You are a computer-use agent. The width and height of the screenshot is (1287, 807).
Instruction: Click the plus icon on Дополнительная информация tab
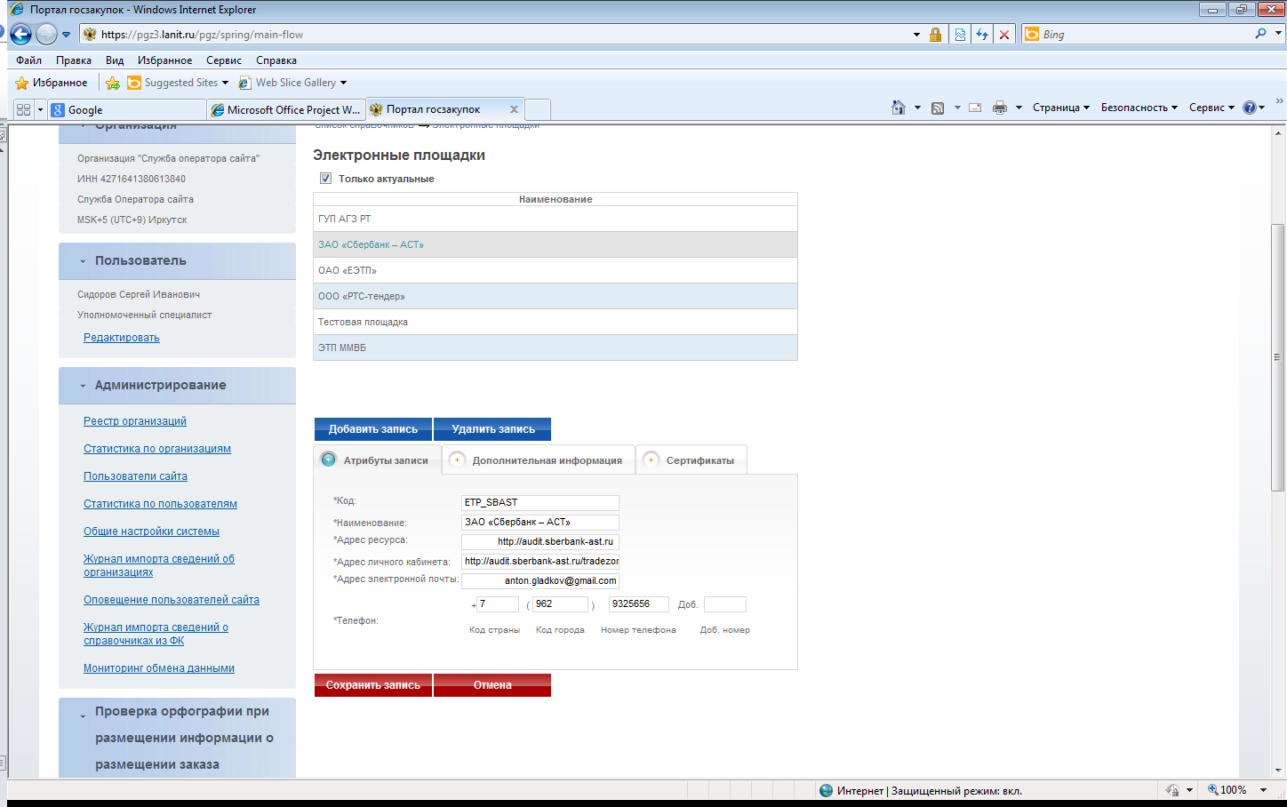click(x=457, y=459)
